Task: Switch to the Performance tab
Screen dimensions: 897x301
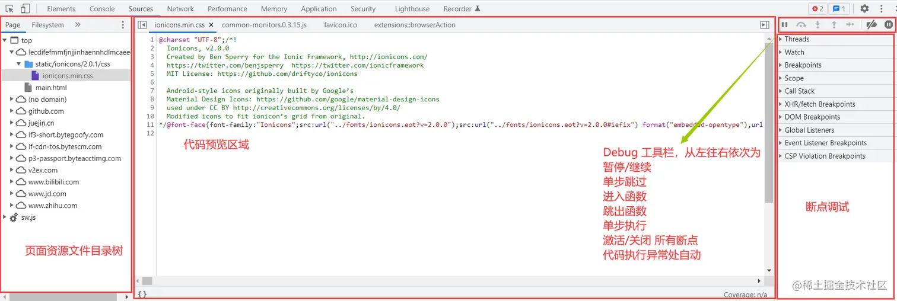Action: pos(227,9)
